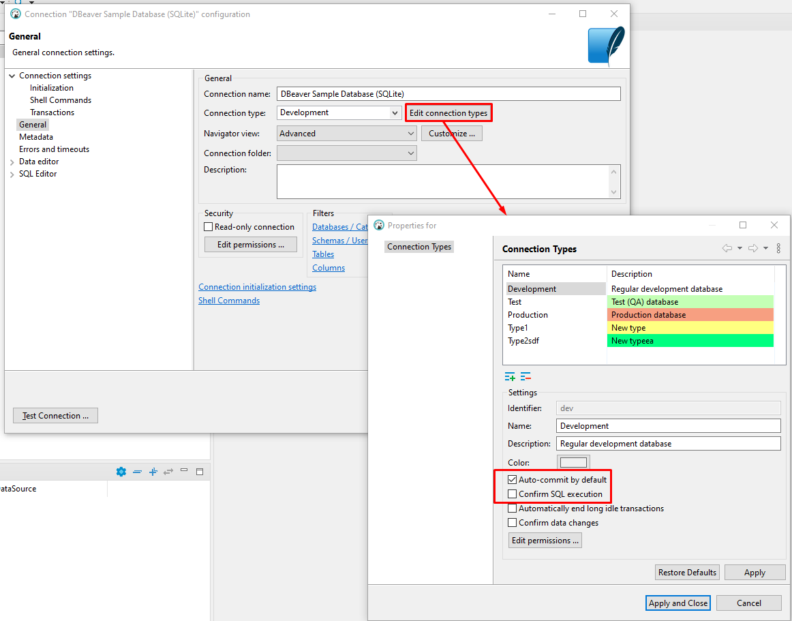Select Metadata in the settings tree
The height and width of the screenshot is (621, 792).
coord(36,137)
